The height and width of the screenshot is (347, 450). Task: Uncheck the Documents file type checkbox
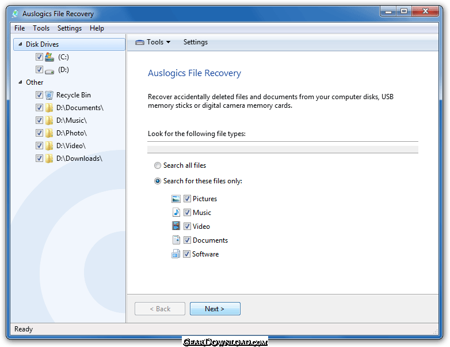[x=187, y=240]
